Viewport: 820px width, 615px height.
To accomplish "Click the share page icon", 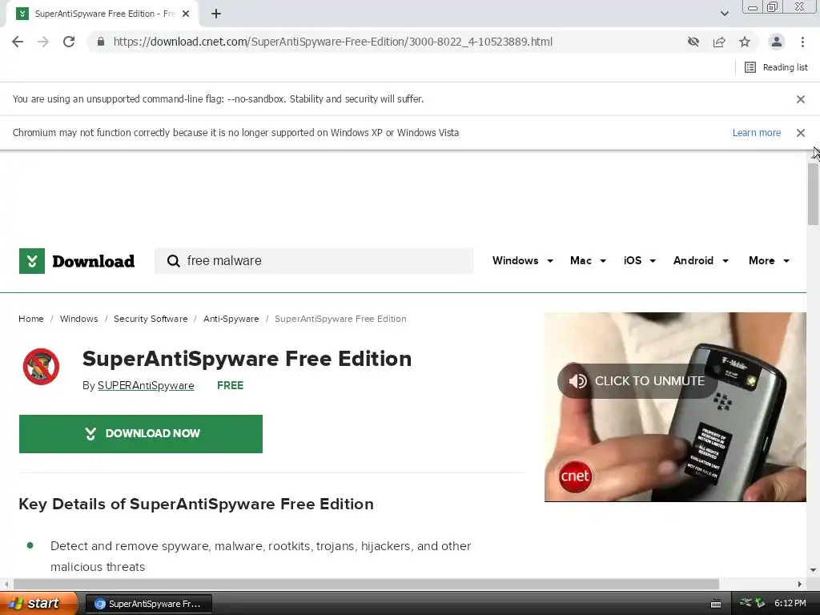I will (x=719, y=42).
